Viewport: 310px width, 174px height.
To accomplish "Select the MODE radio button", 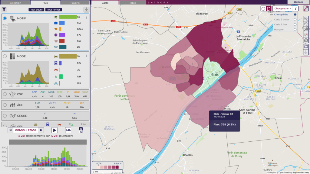I will tap(5, 56).
